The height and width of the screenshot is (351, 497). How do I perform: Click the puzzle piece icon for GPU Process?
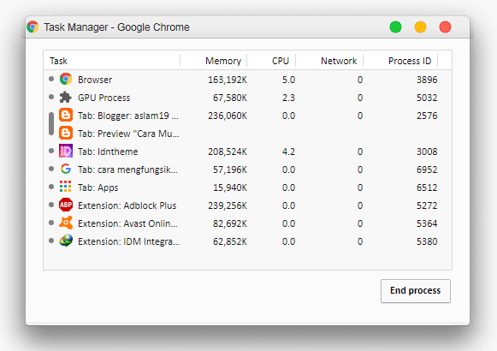point(66,97)
